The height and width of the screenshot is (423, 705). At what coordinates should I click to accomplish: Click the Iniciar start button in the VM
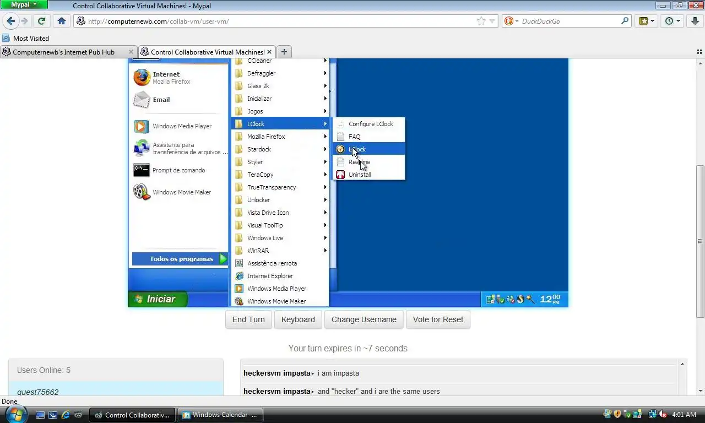tap(158, 299)
